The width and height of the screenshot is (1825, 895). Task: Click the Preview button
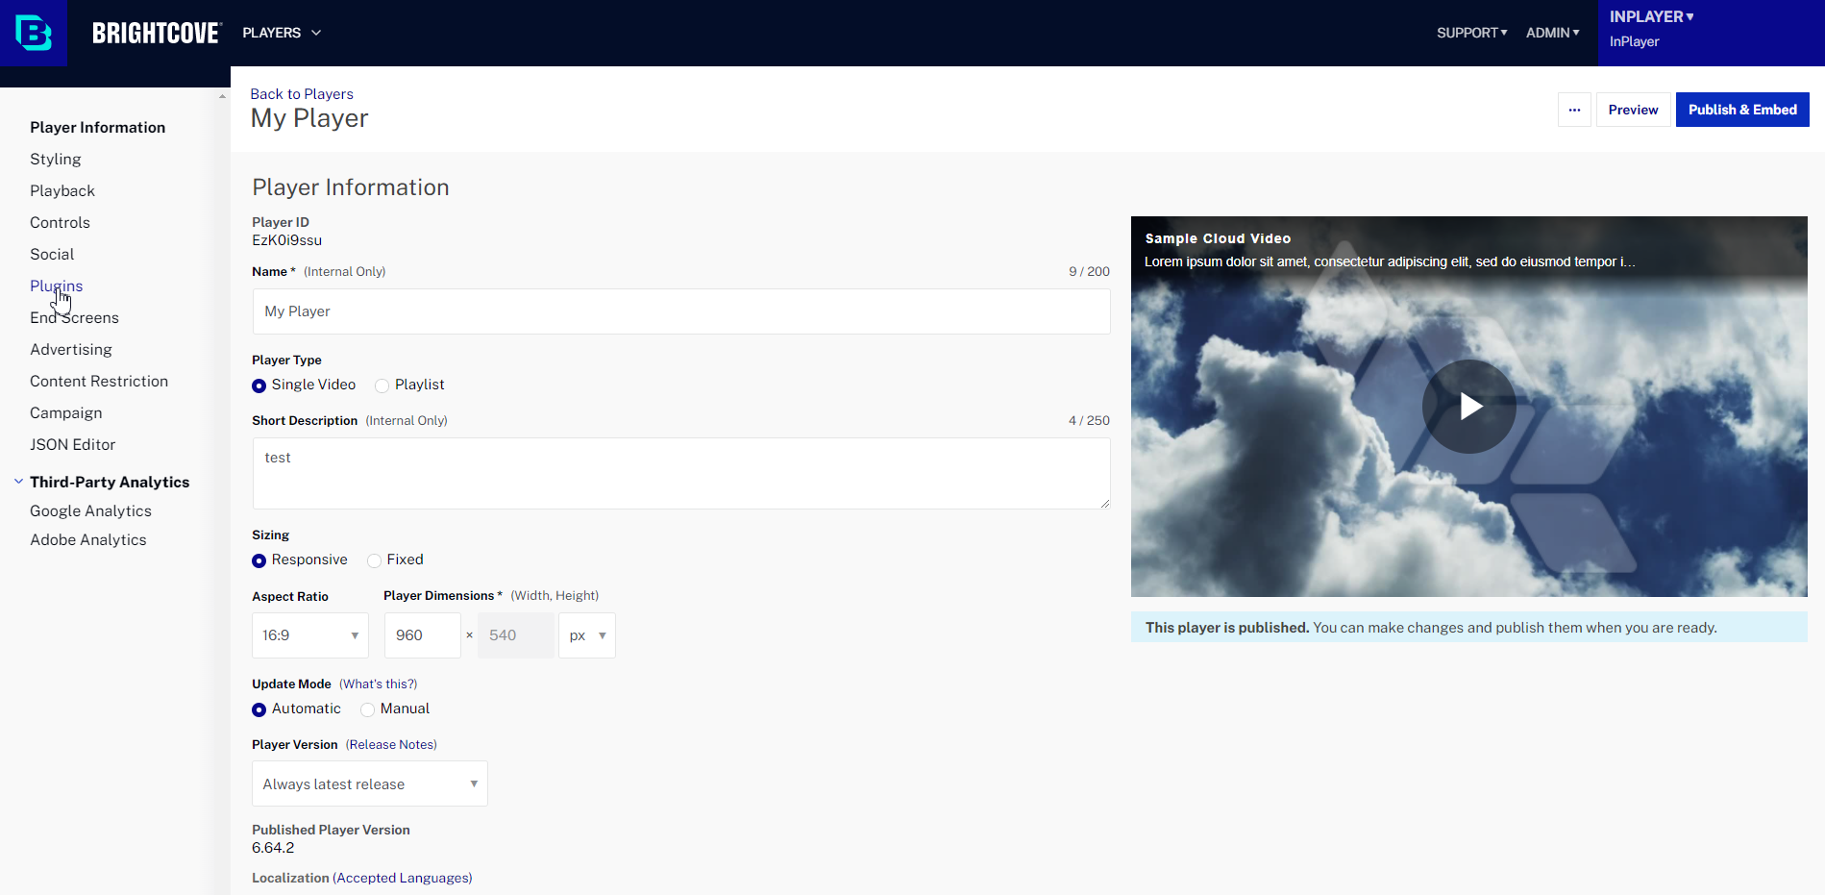pyautogui.click(x=1633, y=110)
